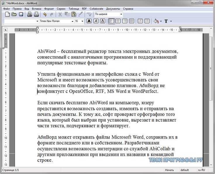Open font color dropdown arrow
Image resolution: width=215 pixels, height=174 pixels.
pyautogui.click(x=171, y=21)
